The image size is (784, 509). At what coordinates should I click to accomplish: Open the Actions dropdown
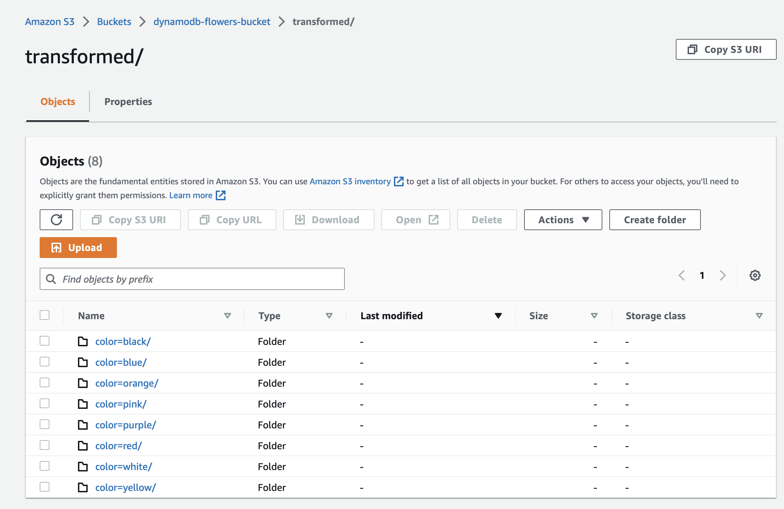tap(563, 219)
